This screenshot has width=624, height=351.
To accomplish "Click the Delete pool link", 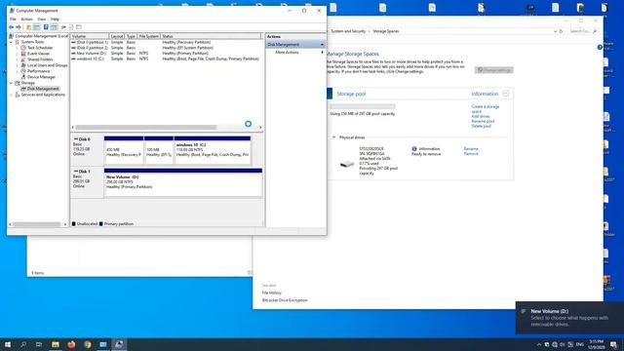I will pyautogui.click(x=481, y=126).
